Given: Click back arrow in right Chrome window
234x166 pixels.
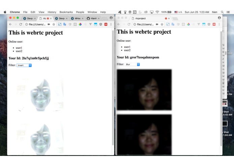Looking at the screenshot, I should coord(119,24).
